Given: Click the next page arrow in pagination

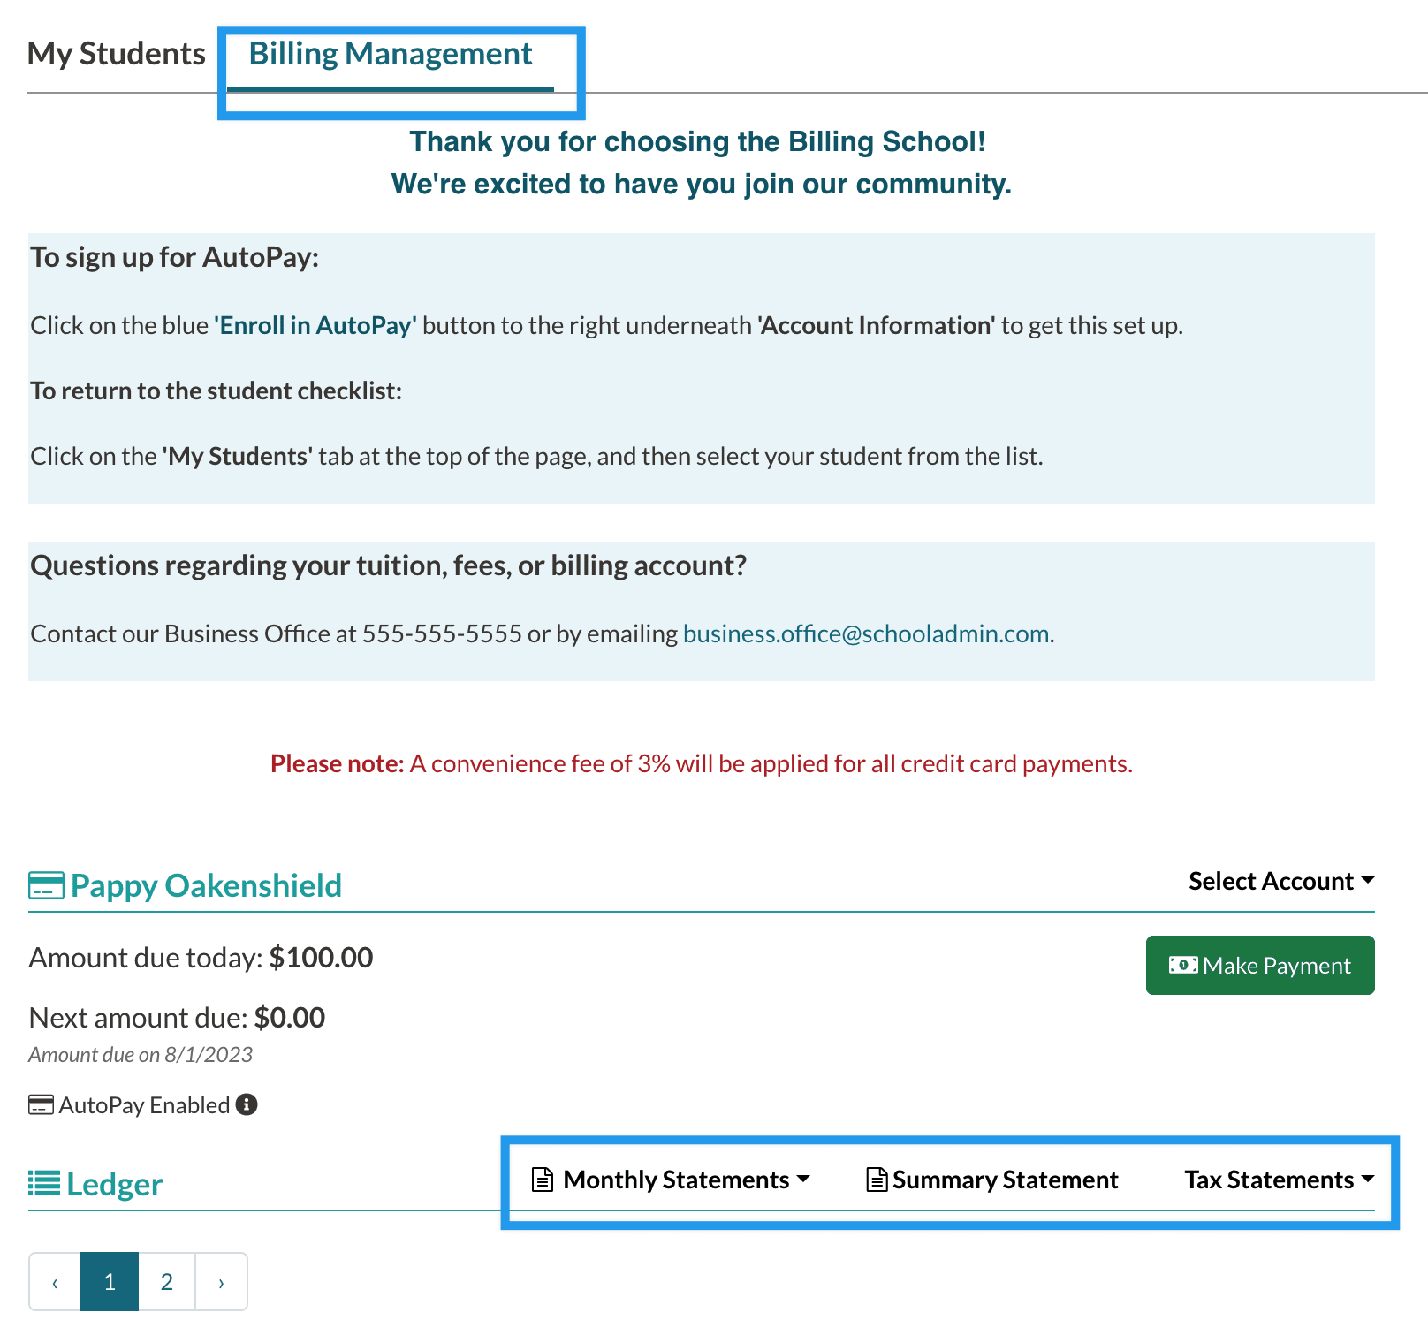Looking at the screenshot, I should pos(221,1281).
